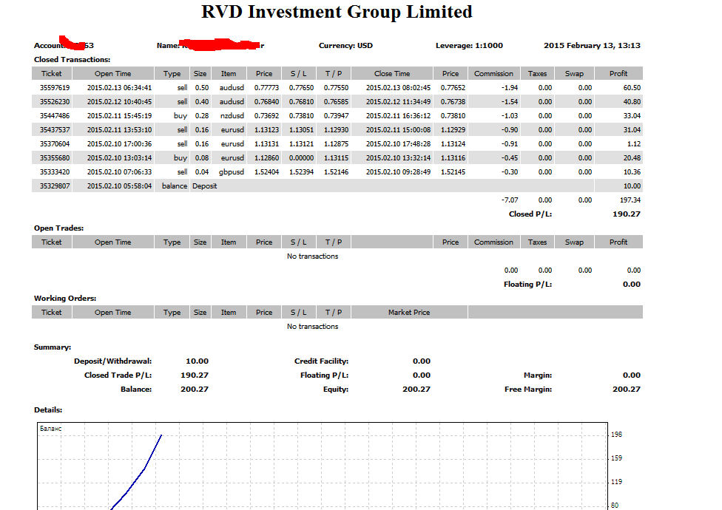Click the Closed Transactions Commission column header
This screenshot has height=510, width=722.
tap(493, 73)
